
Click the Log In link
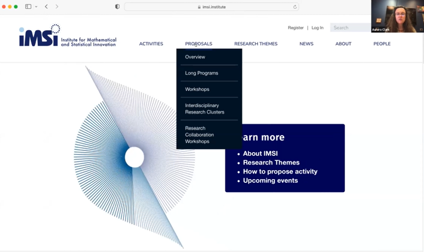318,27
